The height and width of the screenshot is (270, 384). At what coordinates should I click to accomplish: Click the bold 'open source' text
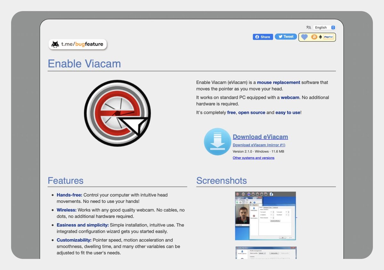(x=252, y=112)
